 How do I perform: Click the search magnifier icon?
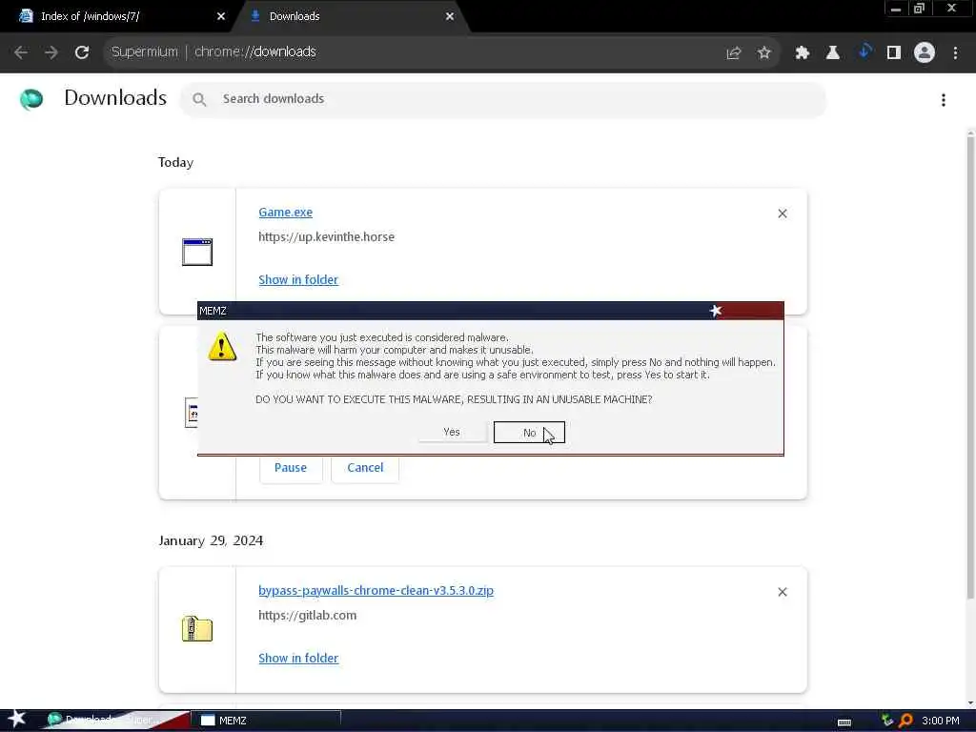click(x=199, y=99)
